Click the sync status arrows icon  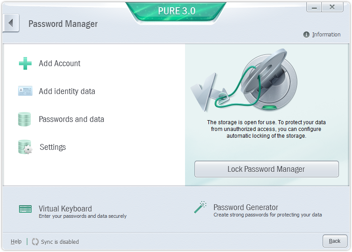click(35, 242)
